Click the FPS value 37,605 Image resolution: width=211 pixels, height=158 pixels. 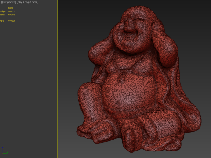point(11,21)
